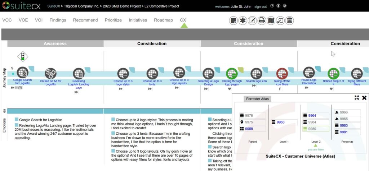Select the Search logo icon touchpoint globe
369x171 pixels.
pyautogui.click(x=256, y=74)
